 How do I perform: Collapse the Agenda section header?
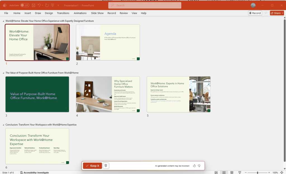(3, 21)
